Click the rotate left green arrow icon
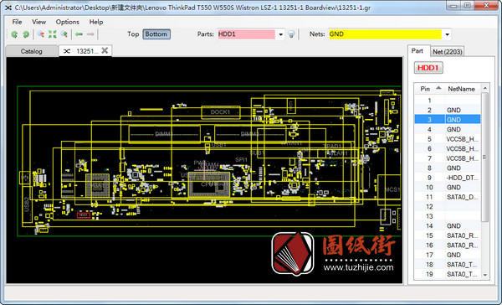Viewport: 502px width, 305px height. [x=14, y=34]
